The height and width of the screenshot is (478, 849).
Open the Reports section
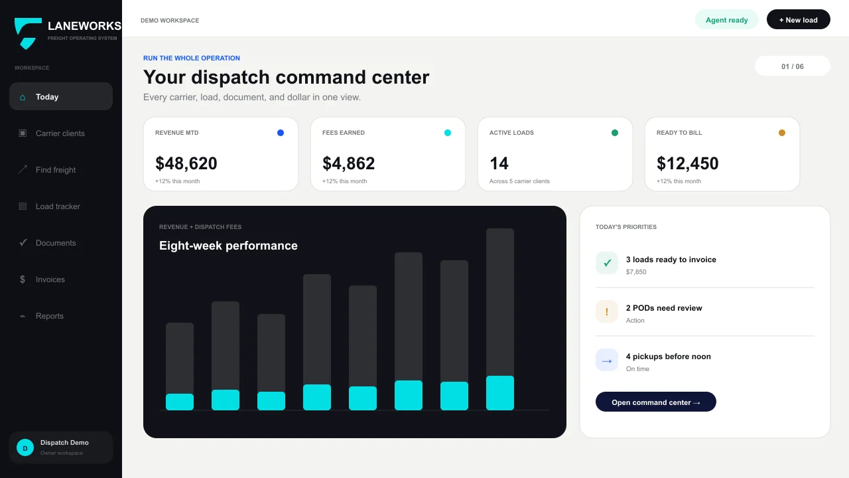click(x=61, y=315)
